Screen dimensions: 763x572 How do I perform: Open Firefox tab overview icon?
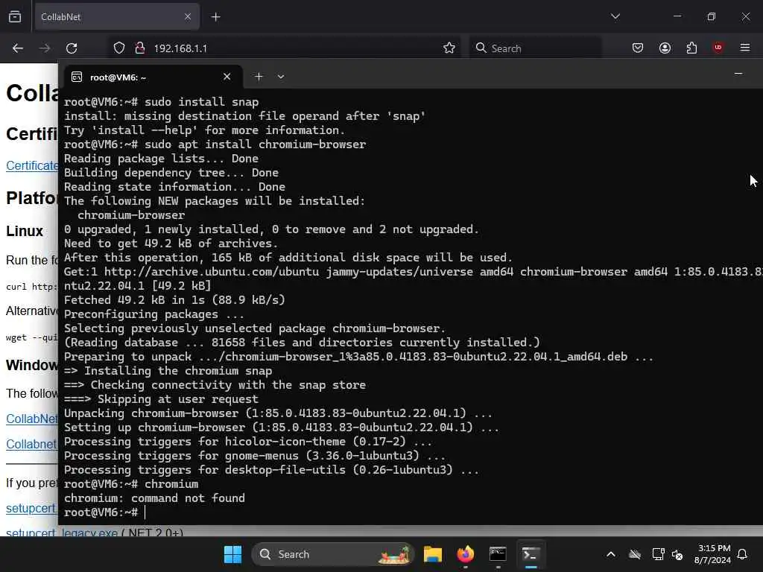click(15, 17)
